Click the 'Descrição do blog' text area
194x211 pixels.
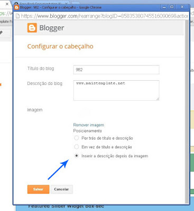(116, 90)
